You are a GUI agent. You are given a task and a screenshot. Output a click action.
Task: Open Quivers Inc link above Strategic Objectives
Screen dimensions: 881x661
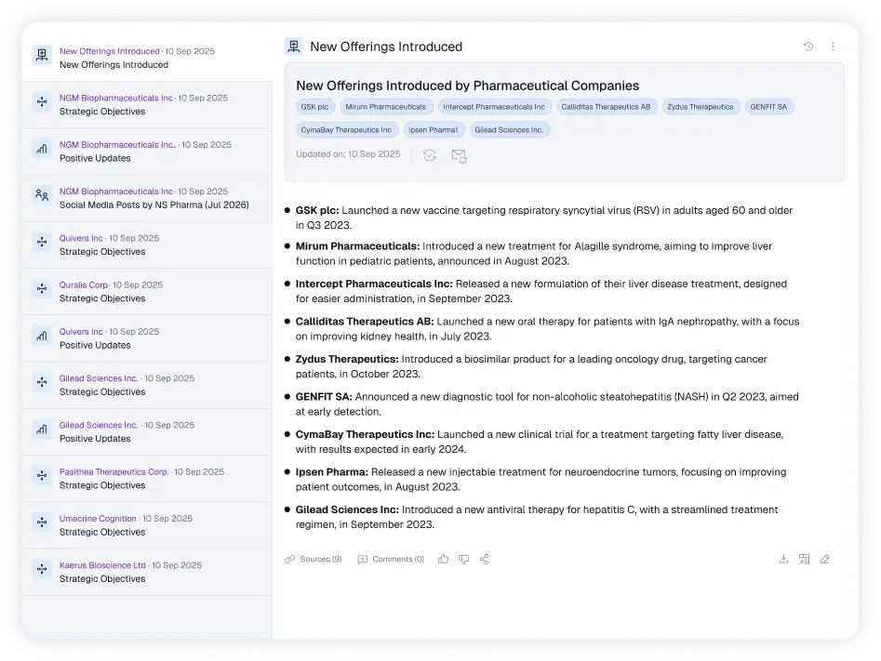point(82,238)
